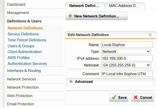
Task: Open Time Period Definitions link
Action: pyautogui.click(x=27, y=40)
